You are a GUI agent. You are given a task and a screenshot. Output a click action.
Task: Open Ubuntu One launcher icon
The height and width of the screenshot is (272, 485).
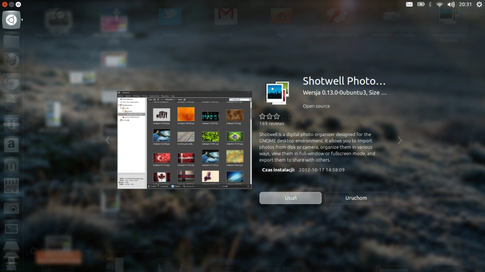coord(11,166)
